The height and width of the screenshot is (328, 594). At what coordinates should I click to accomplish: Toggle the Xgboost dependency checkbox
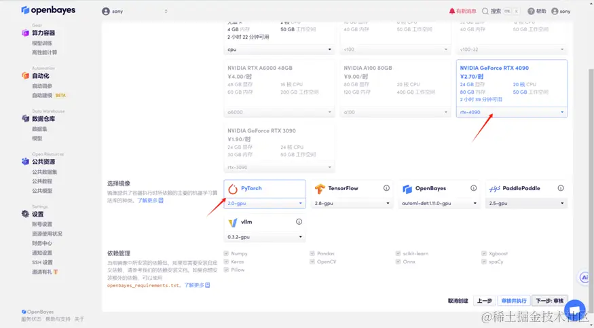[484, 253]
